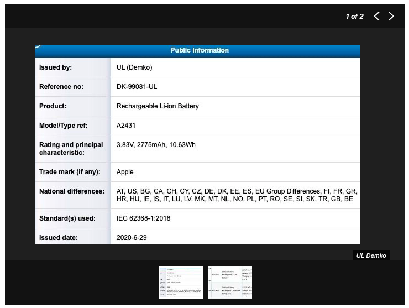Click the 'UL Demko' image credit caption
409x308 pixels.
(x=371, y=255)
